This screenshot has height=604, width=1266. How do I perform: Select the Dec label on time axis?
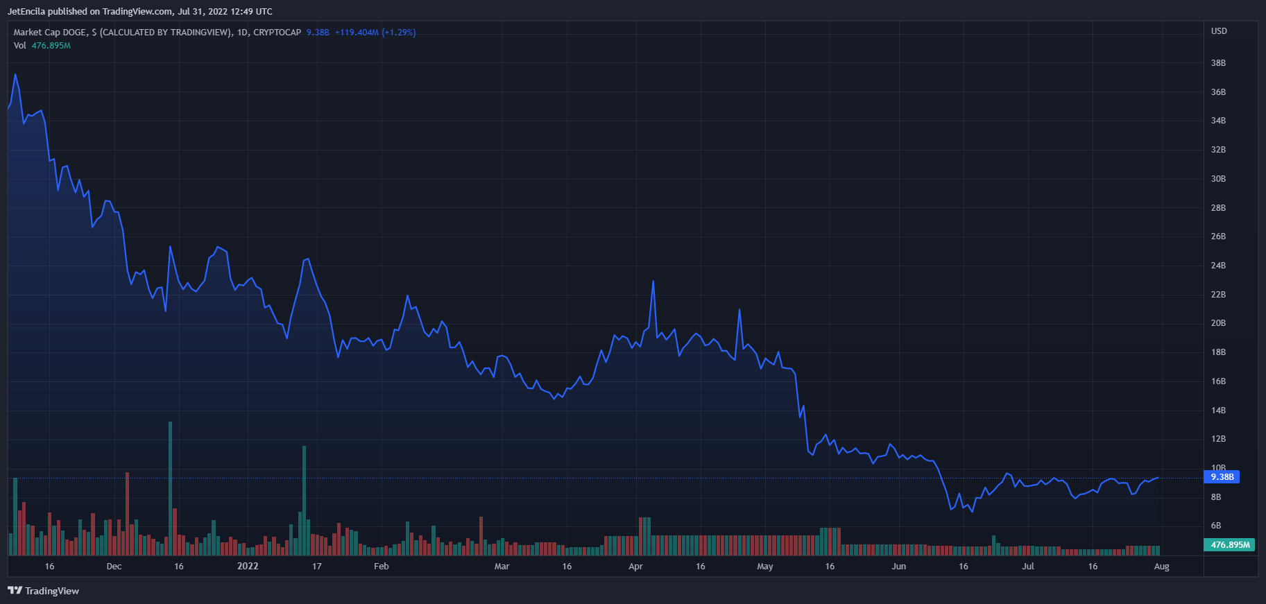click(x=114, y=567)
